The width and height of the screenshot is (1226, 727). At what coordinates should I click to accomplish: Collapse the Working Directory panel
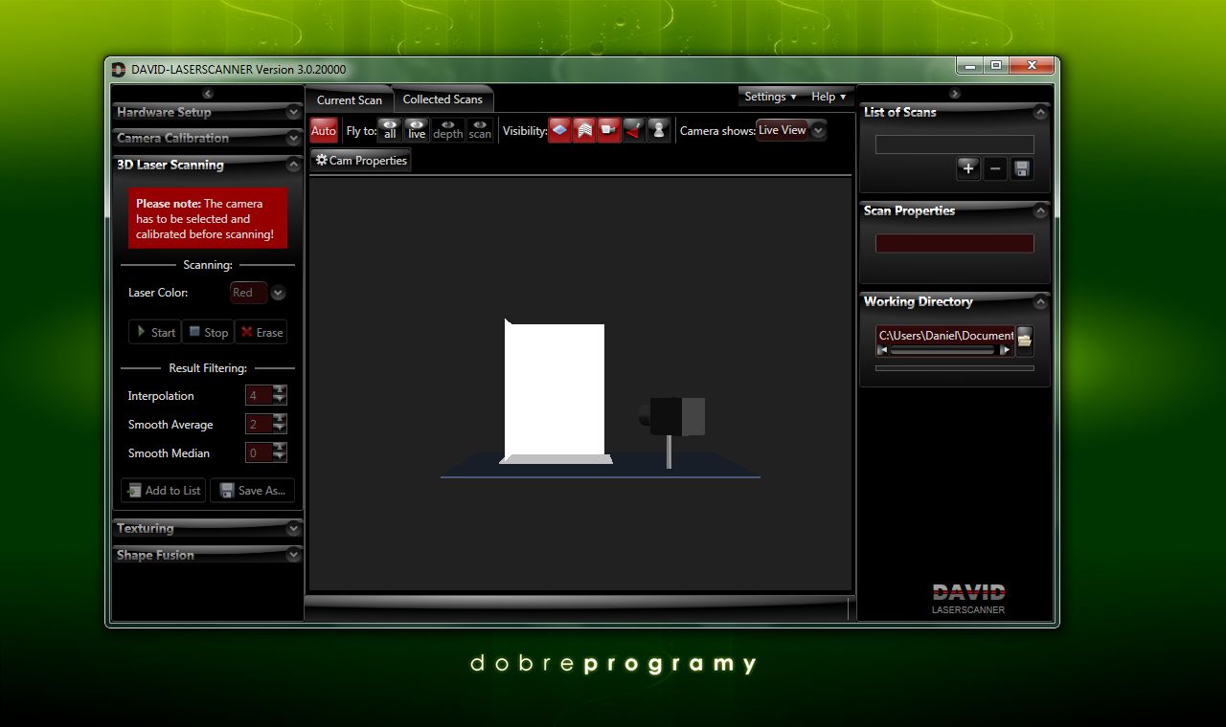[1040, 301]
